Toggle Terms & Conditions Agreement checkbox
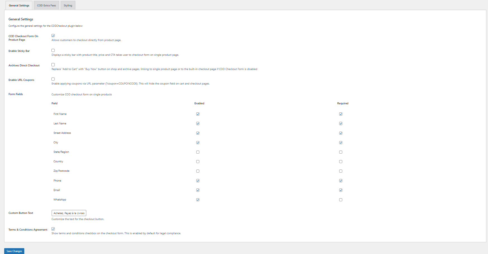Viewport: 488px width, 254px height. pos(53,229)
